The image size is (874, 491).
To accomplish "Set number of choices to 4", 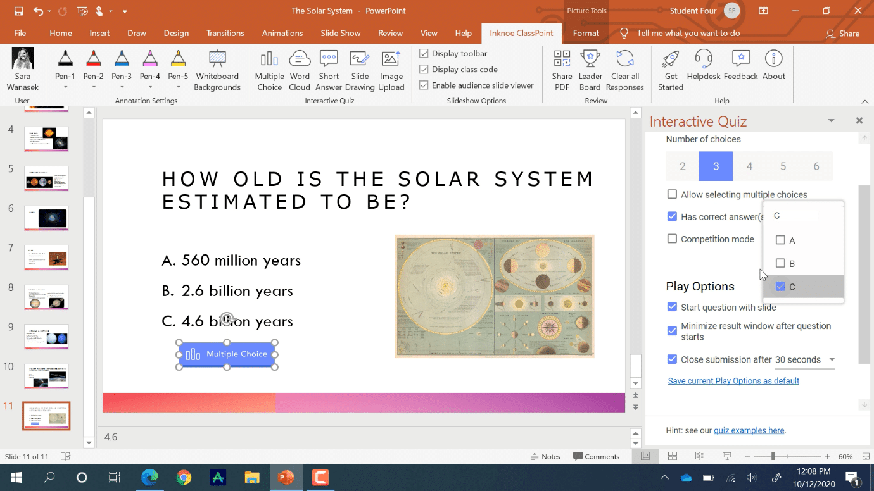I will [749, 166].
